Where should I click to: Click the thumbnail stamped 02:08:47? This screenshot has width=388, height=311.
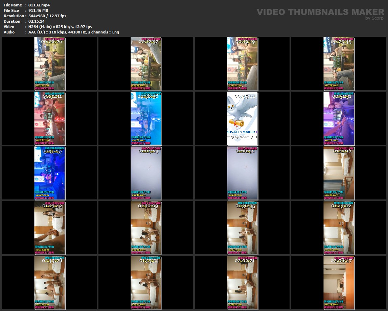339,283
